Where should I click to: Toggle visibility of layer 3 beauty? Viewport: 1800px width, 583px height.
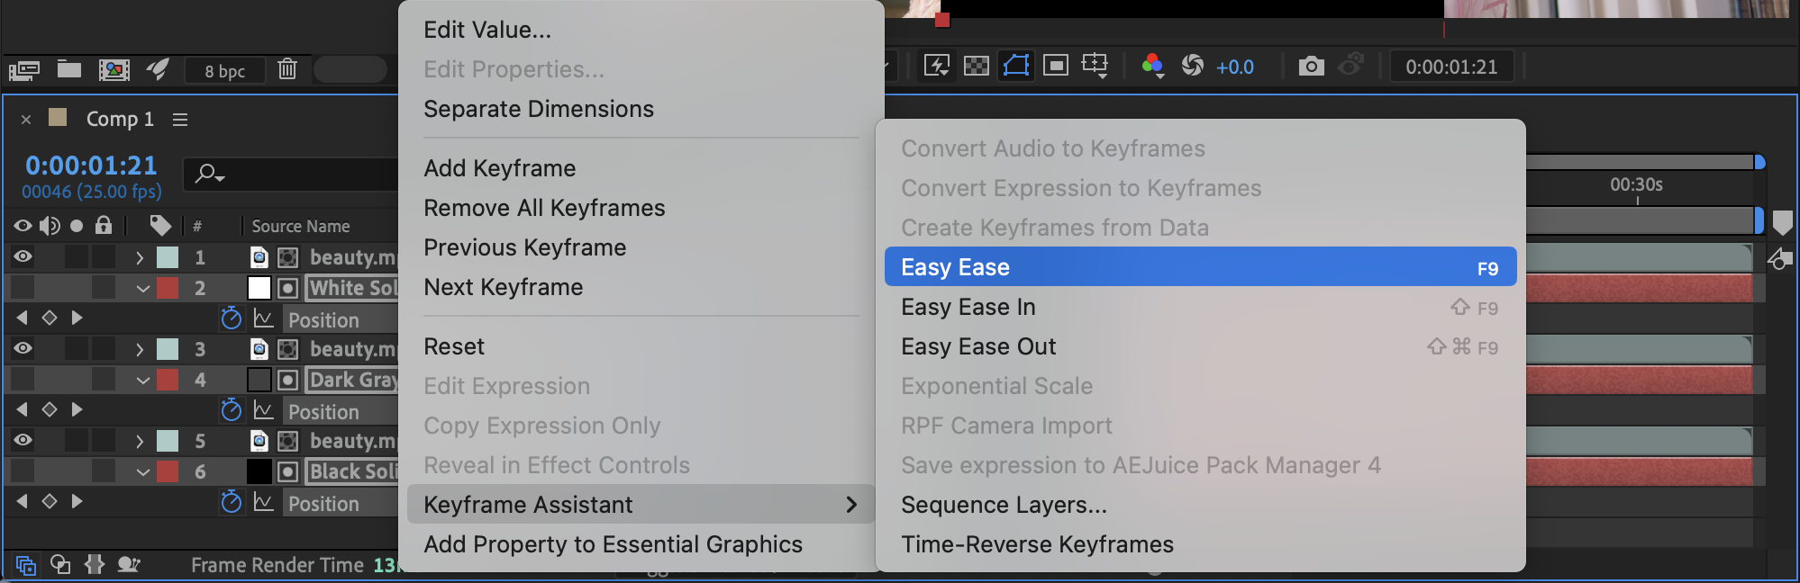[23, 349]
